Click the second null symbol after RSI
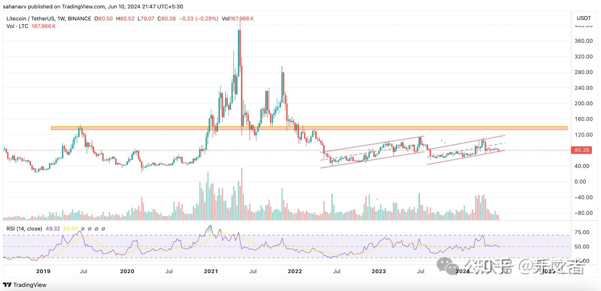 coord(89,228)
